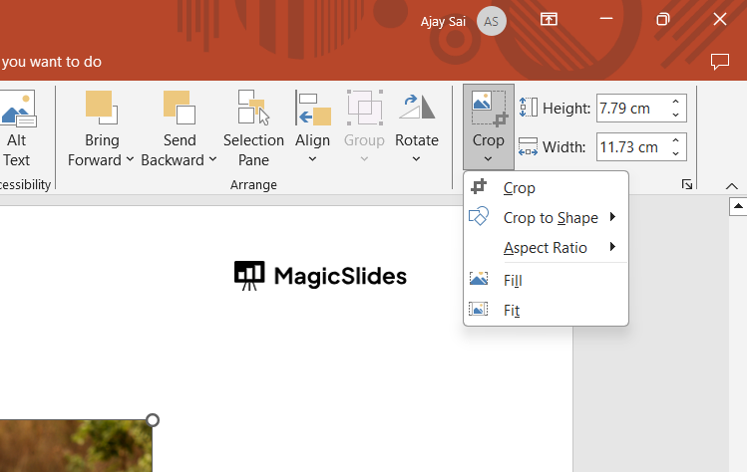Open the Crop to Shape submenu
Screen dimensions: 747x472
point(551,218)
